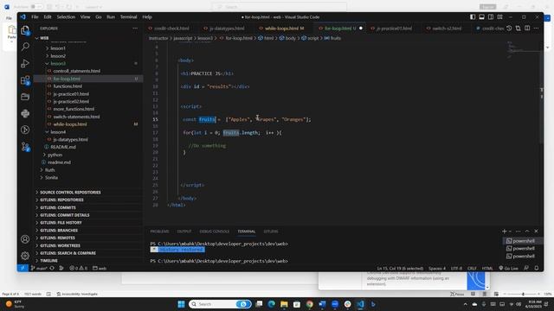Expand the lesson2 folder
The image size is (554, 311).
click(x=58, y=55)
